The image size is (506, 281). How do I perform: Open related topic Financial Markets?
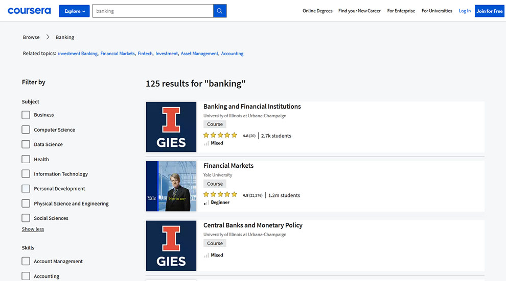tap(118, 54)
